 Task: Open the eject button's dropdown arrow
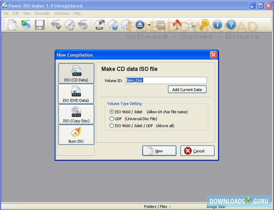pos(149,25)
